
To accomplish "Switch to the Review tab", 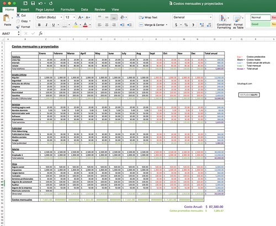I will click(x=100, y=9).
